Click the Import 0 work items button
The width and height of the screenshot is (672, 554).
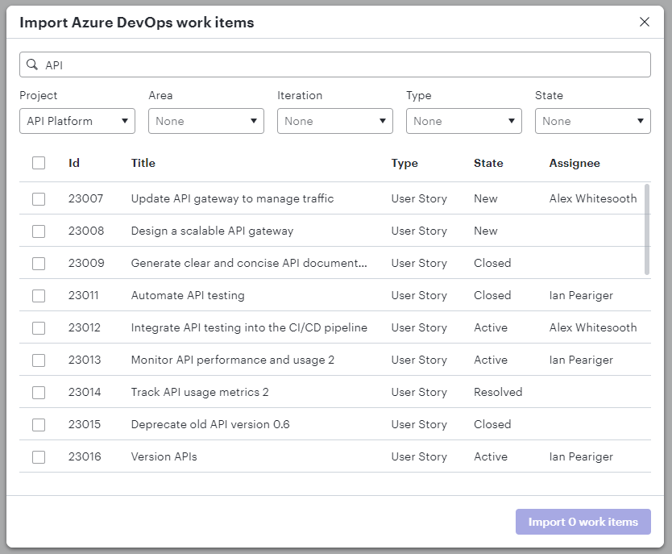[583, 522]
